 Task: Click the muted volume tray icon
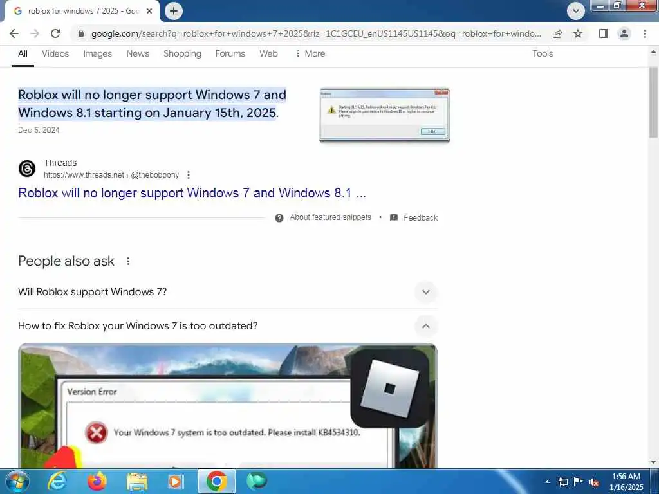click(x=594, y=482)
